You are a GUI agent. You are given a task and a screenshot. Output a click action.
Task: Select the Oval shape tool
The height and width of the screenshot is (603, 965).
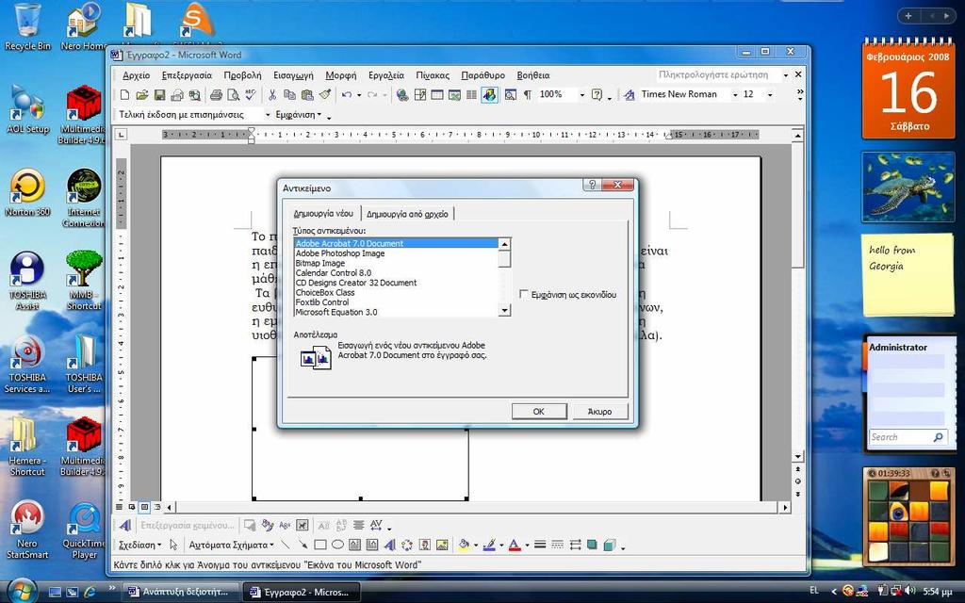pos(337,545)
